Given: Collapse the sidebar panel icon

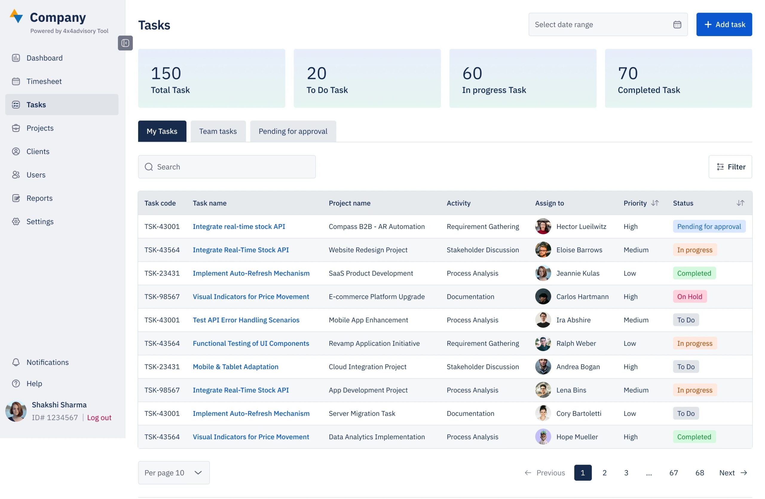Looking at the screenshot, I should pyautogui.click(x=125, y=43).
